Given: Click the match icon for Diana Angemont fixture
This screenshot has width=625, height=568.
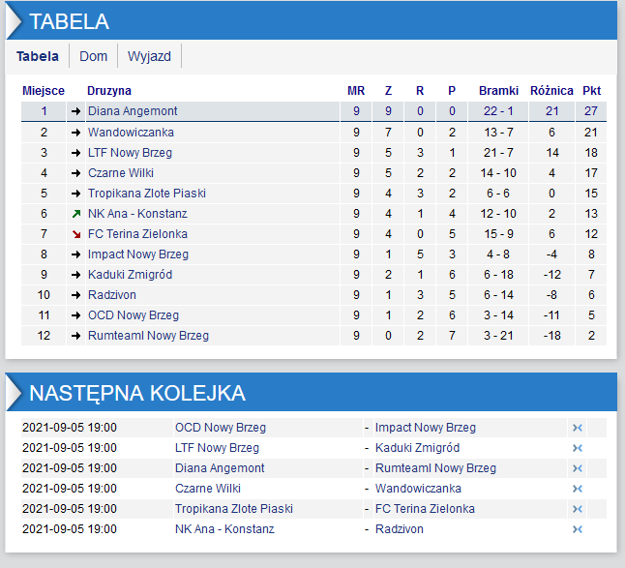Looking at the screenshot, I should coord(578,468).
